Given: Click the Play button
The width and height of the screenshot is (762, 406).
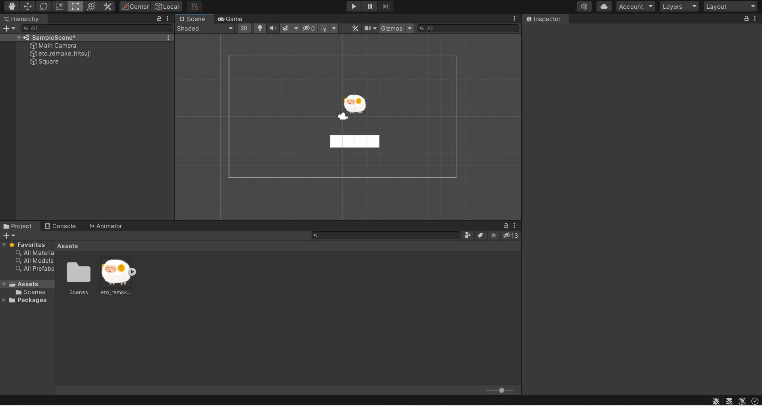Looking at the screenshot, I should (354, 6).
